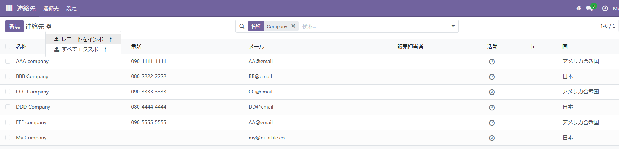Check the BBB Company row checkbox
The image size is (619, 149).
(8, 76)
